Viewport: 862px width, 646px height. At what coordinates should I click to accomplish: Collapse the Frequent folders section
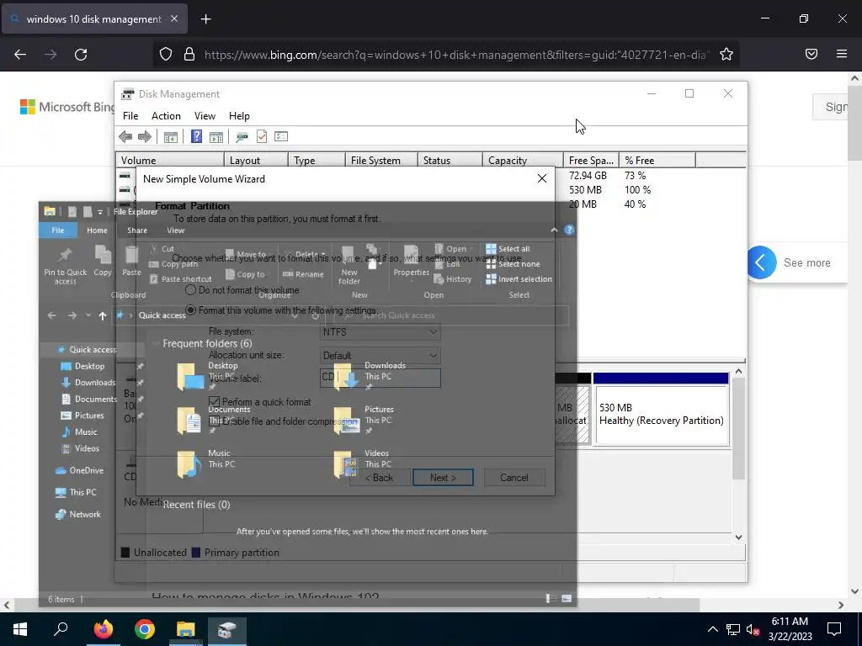[157, 344]
